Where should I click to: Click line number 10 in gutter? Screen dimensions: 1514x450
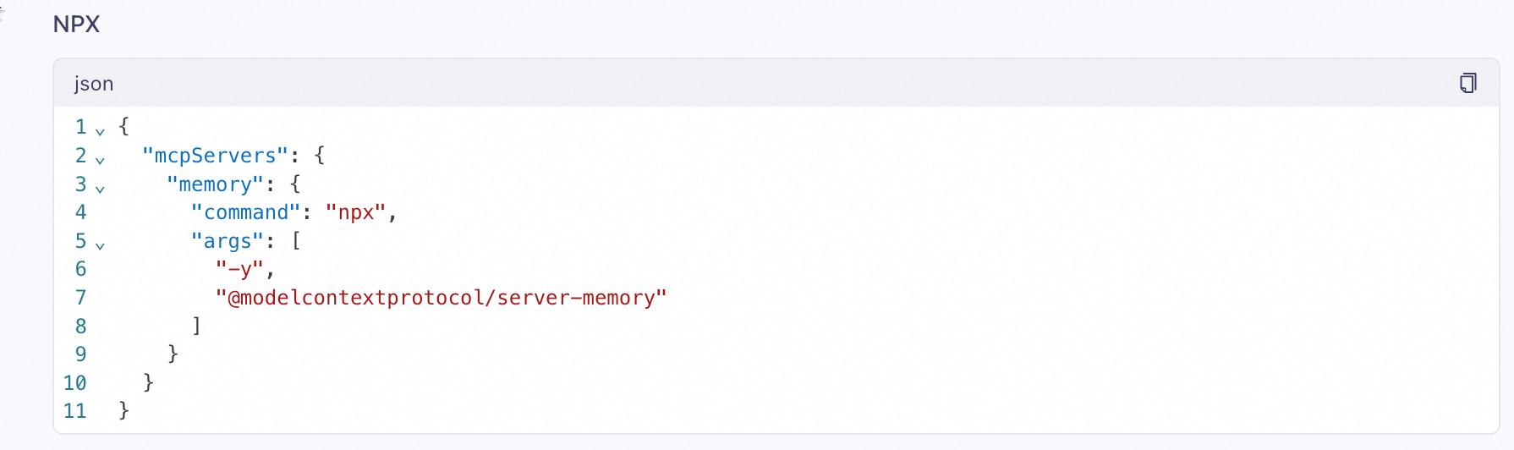tap(75, 383)
